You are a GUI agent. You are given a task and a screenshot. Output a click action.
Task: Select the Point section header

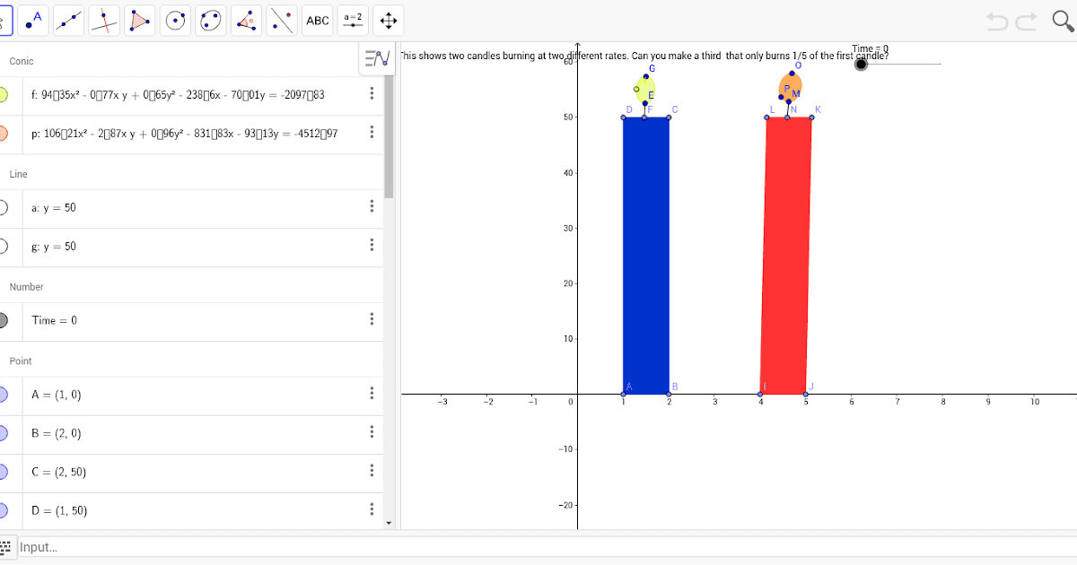click(20, 361)
